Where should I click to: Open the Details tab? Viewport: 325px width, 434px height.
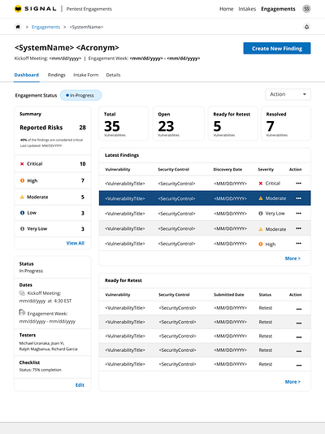pos(113,75)
